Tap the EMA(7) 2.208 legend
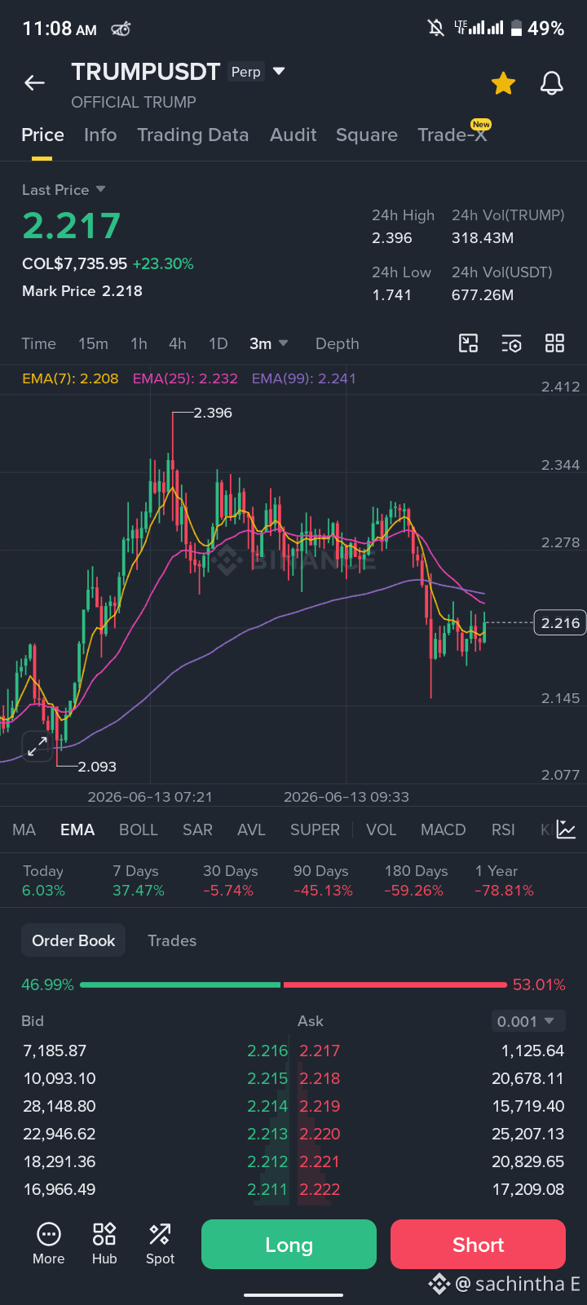The image size is (587, 1305). click(70, 378)
